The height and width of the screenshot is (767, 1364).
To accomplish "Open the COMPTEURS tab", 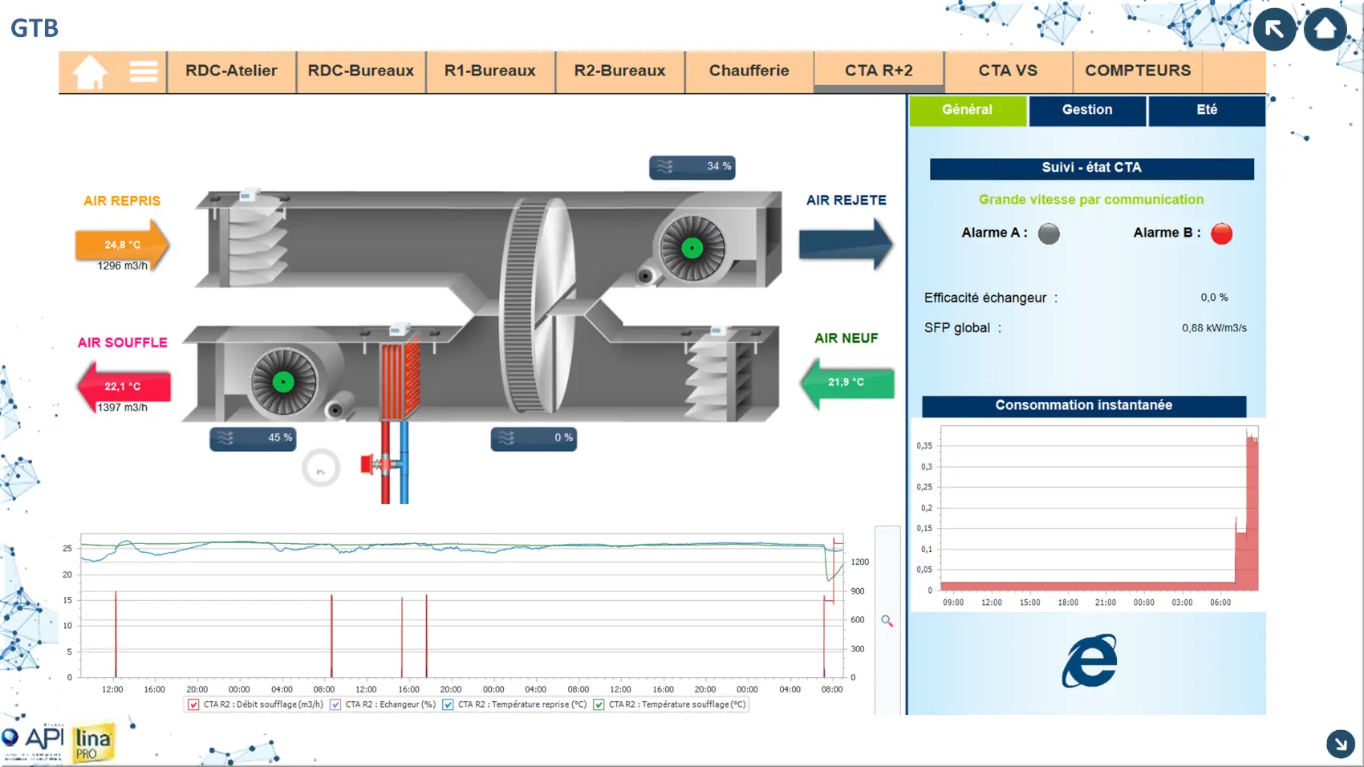I will click(1137, 71).
